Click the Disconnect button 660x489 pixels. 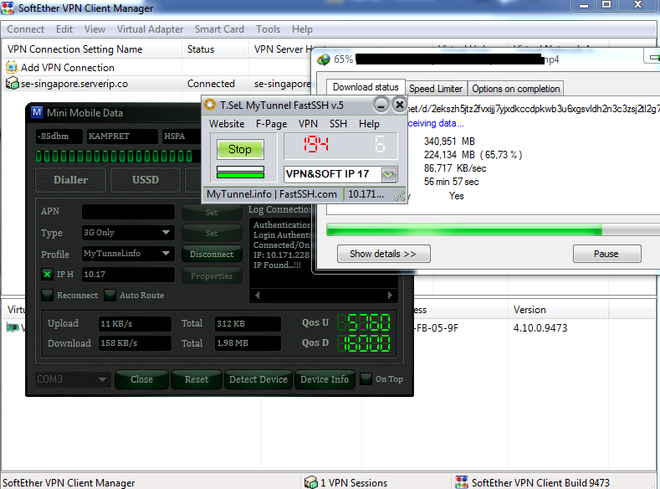pyautogui.click(x=212, y=254)
